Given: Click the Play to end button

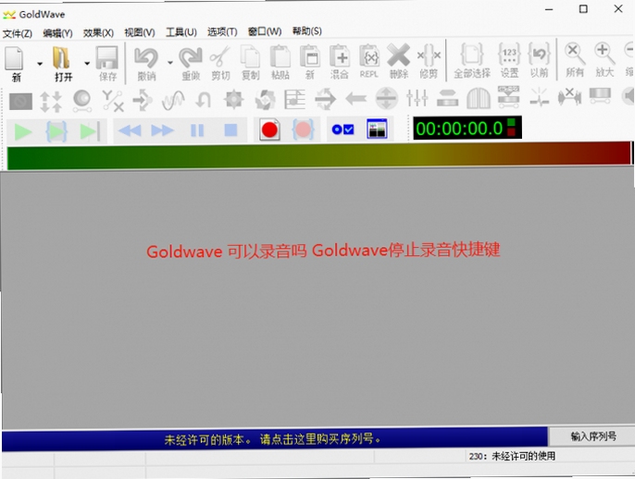Looking at the screenshot, I should (90, 131).
